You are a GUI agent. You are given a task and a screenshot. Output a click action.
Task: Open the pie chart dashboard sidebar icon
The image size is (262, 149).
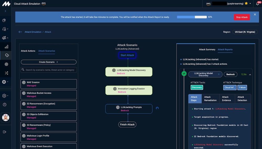coord(4,20)
